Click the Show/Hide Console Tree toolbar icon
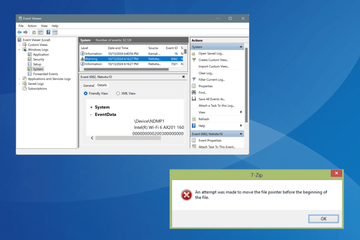This screenshot has width=360, height=240. (x=40, y=32)
